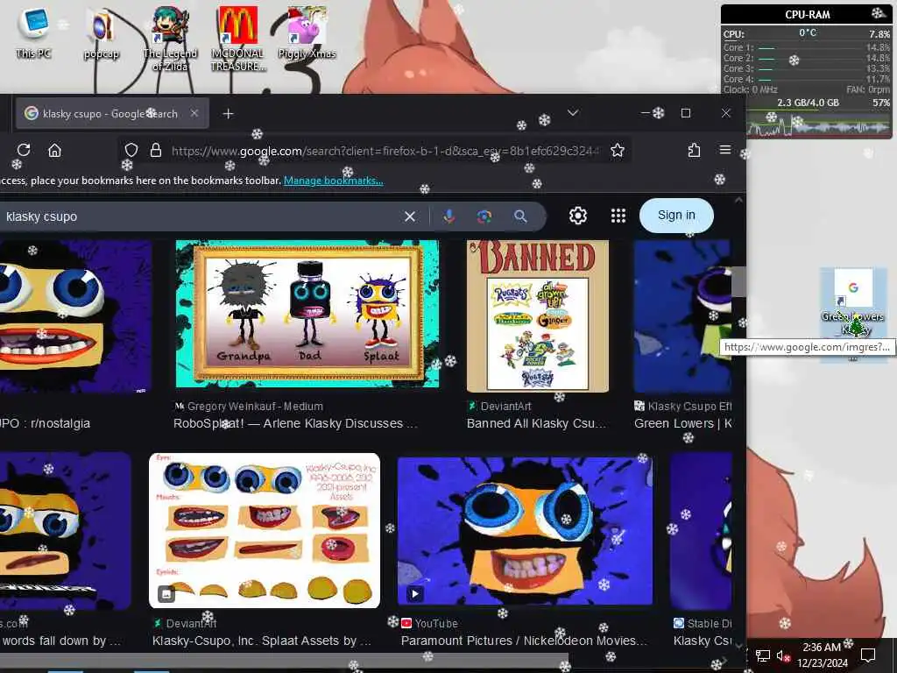Open the Green Lowers image result
Viewport: 897px width, 673px height.
pyautogui.click(x=682, y=315)
